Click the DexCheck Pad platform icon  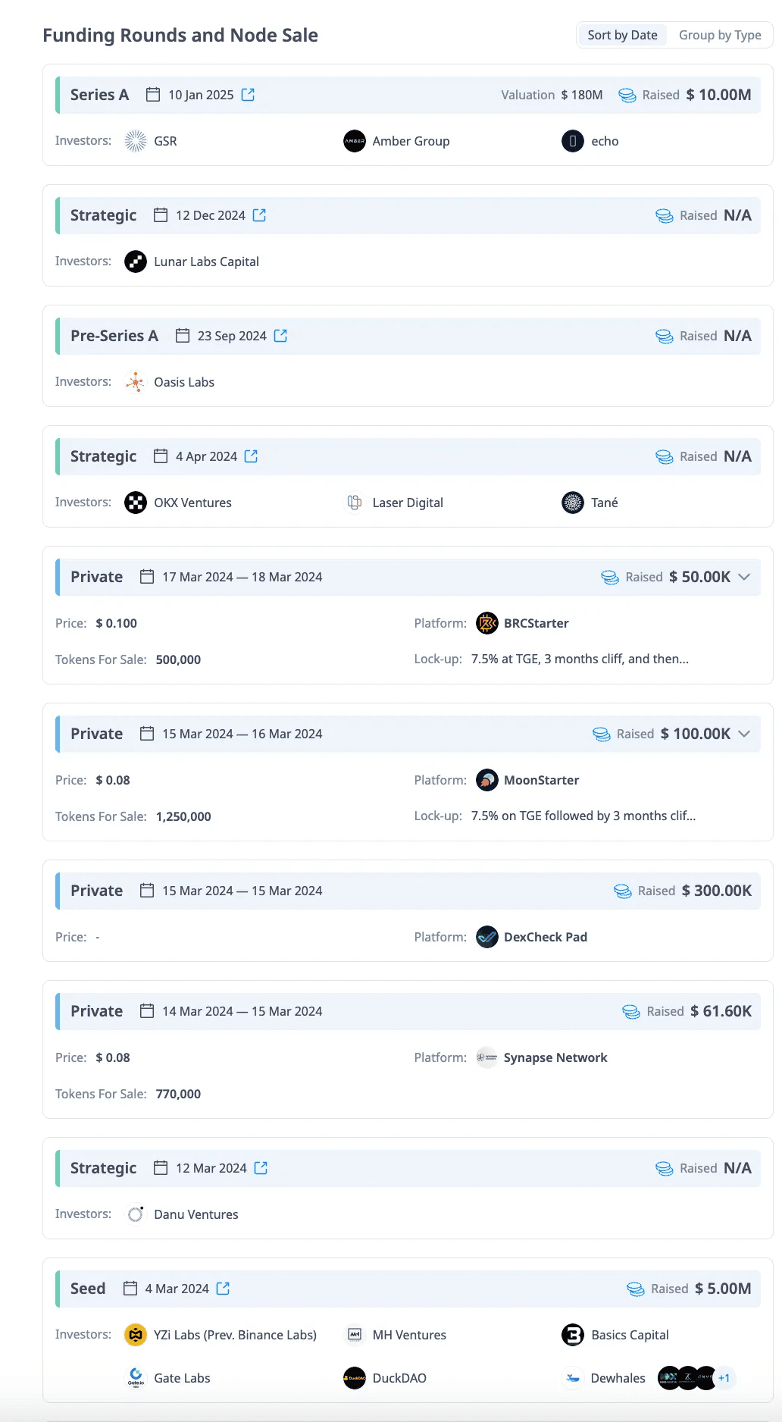click(x=487, y=937)
